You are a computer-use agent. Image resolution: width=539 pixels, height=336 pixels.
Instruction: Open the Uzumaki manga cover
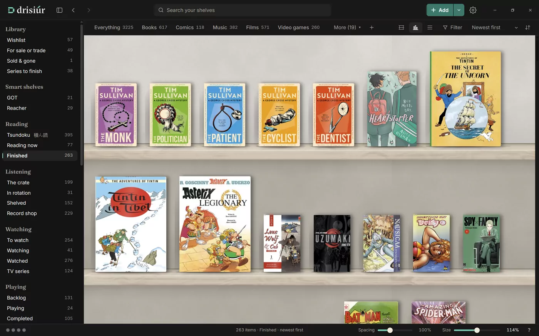332,243
